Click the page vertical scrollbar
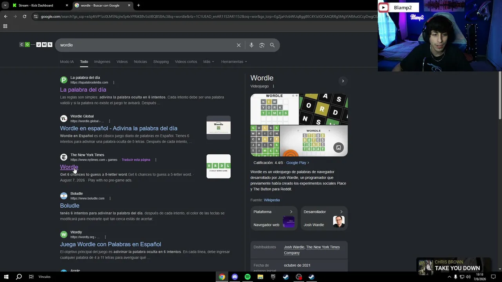 [x=500, y=95]
